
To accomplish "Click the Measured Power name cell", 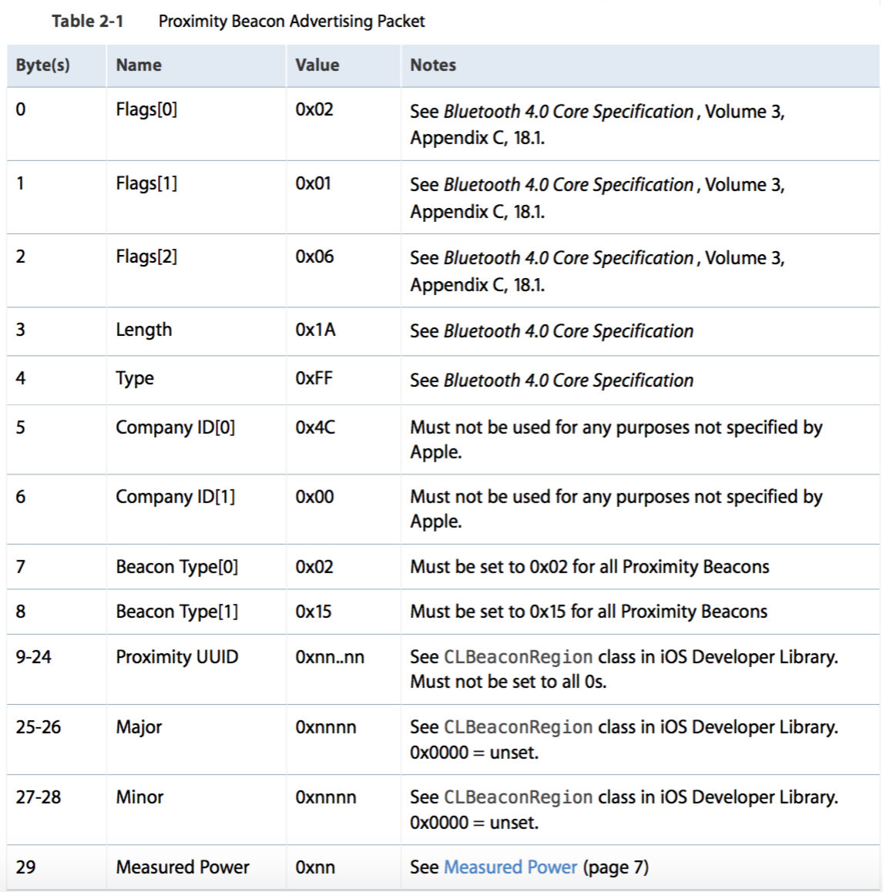I will point(183,867).
